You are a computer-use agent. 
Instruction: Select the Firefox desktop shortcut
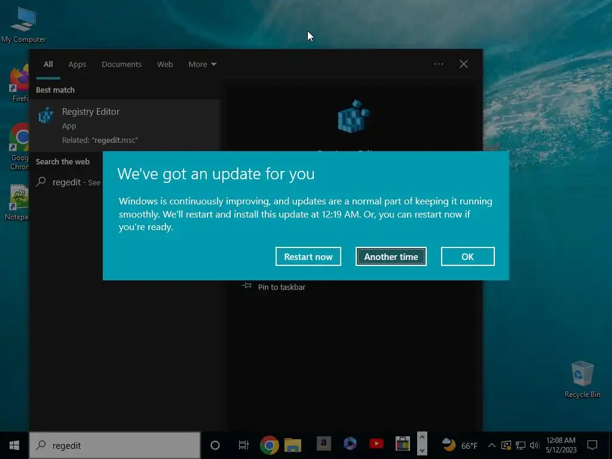[x=20, y=84]
